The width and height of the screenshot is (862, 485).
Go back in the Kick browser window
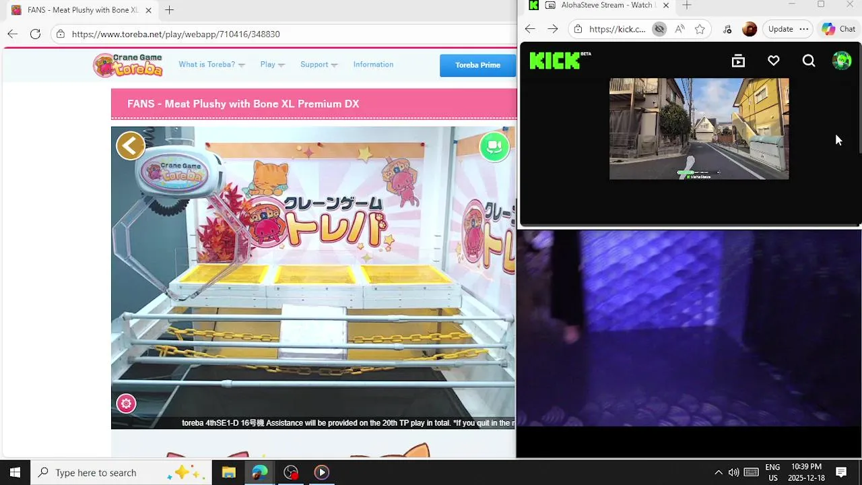[530, 29]
